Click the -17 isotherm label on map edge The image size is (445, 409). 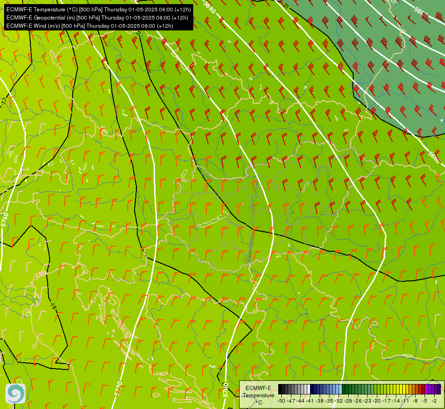point(3,103)
